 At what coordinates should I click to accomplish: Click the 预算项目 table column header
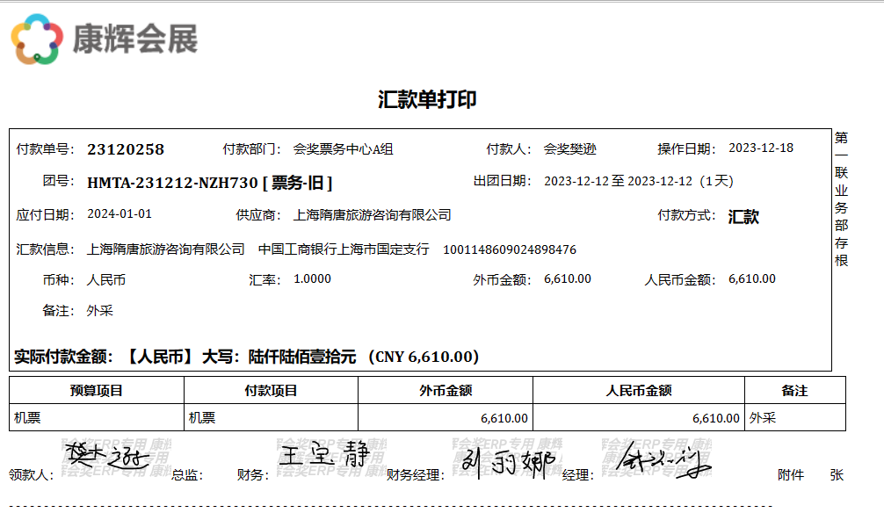tap(96, 391)
